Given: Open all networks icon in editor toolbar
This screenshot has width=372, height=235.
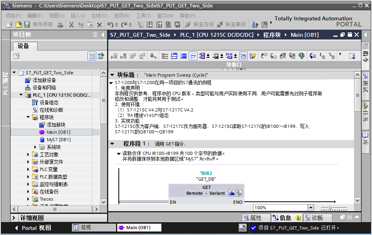Looking at the screenshot, I should [174, 56].
